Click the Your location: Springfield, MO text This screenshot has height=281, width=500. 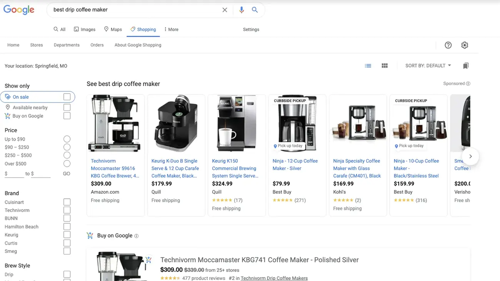click(36, 66)
